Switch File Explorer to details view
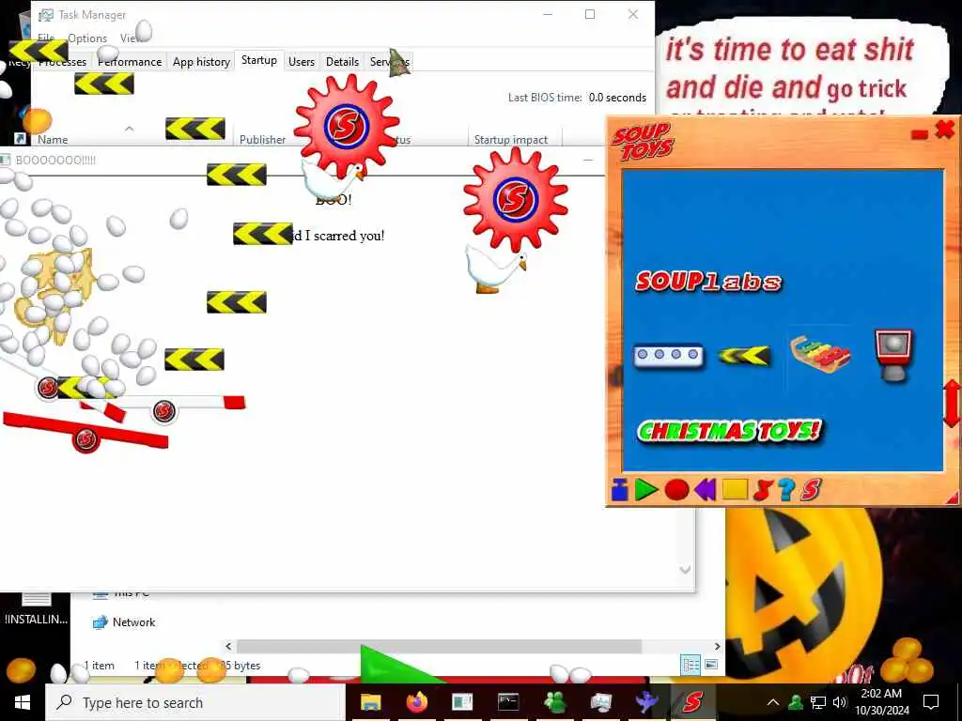 690,665
